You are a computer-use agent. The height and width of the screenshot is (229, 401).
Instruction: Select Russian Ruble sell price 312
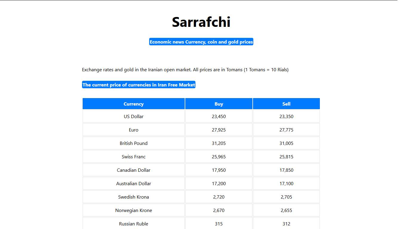coord(286,223)
